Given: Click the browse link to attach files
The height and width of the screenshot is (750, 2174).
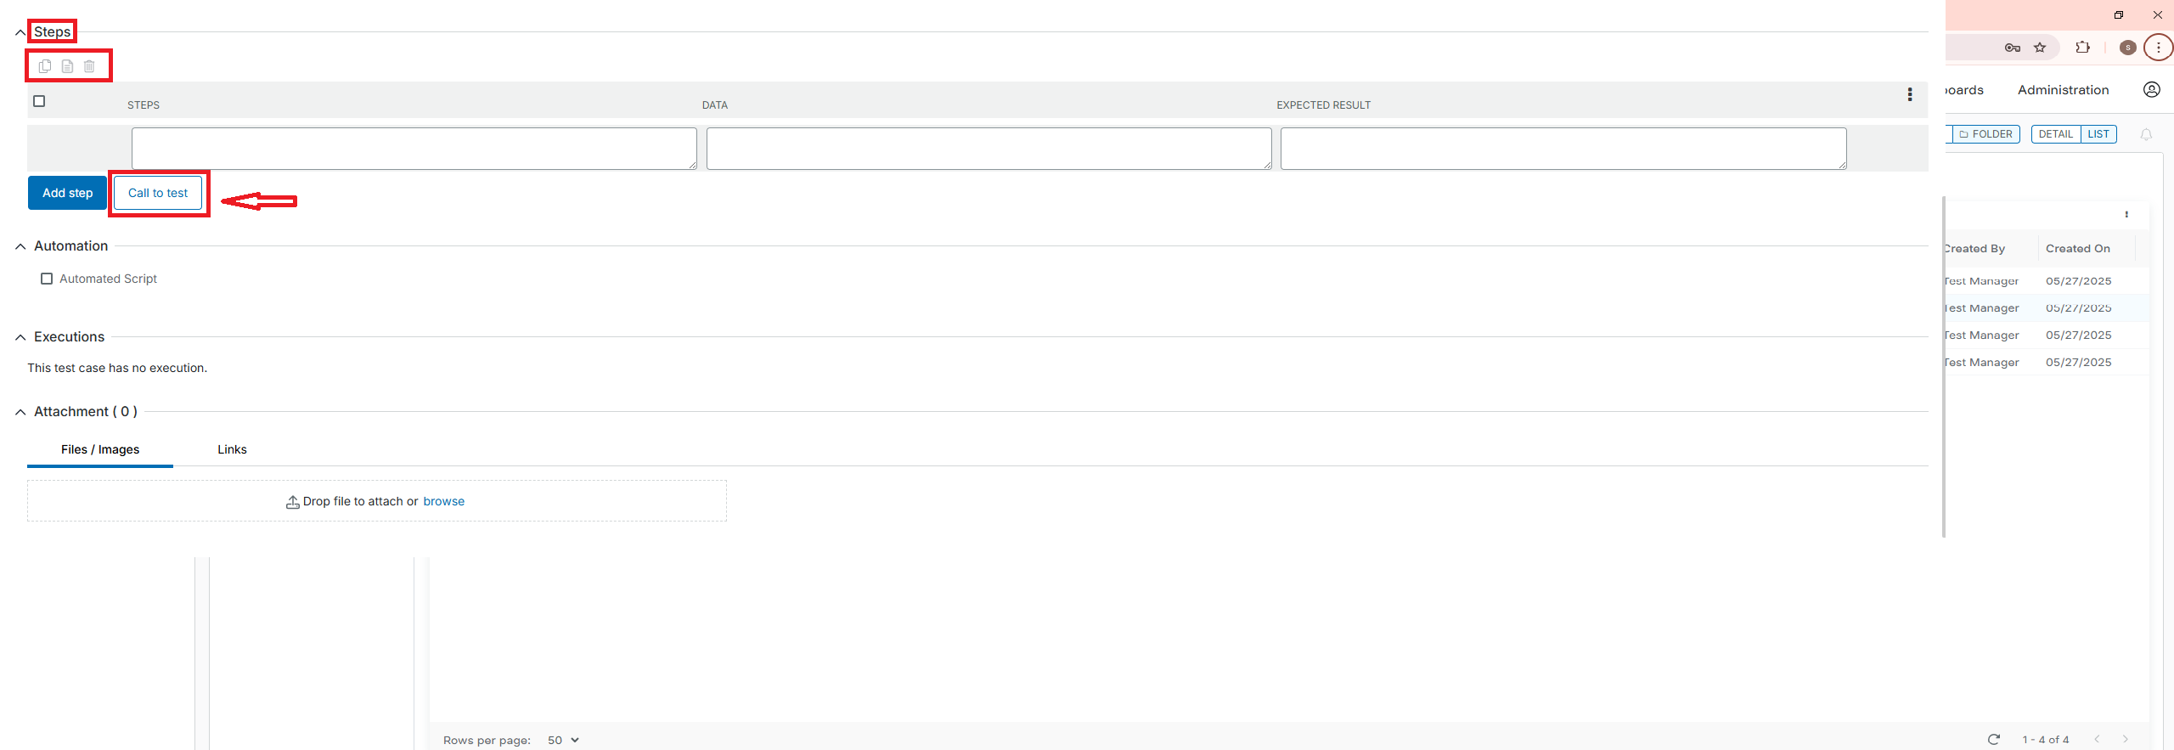Looking at the screenshot, I should coord(443,501).
